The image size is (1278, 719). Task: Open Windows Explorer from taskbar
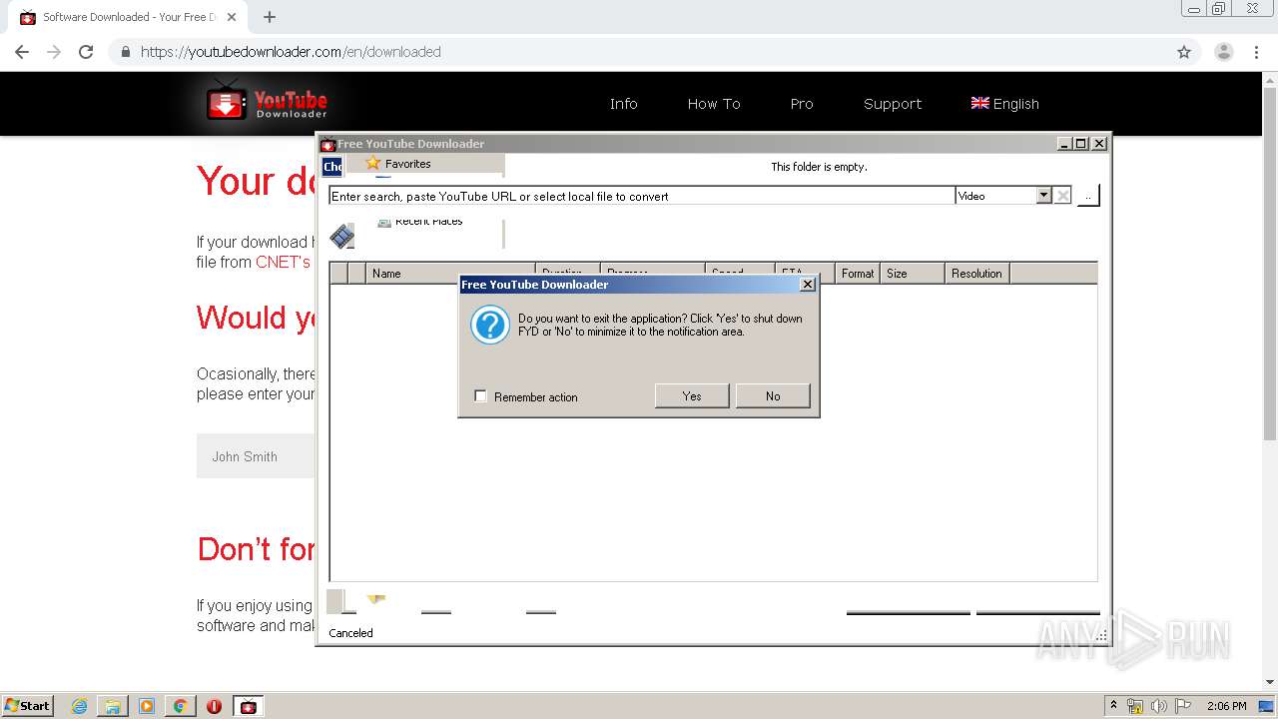pyautogui.click(x=113, y=706)
